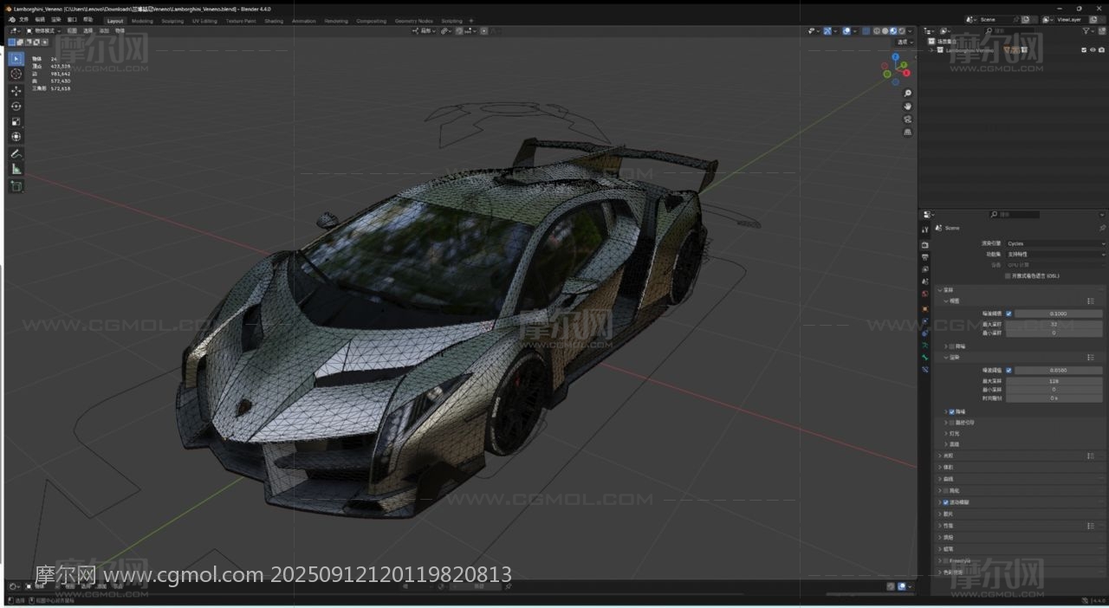Select the Add Cube tool
The image size is (1109, 608).
click(16, 186)
